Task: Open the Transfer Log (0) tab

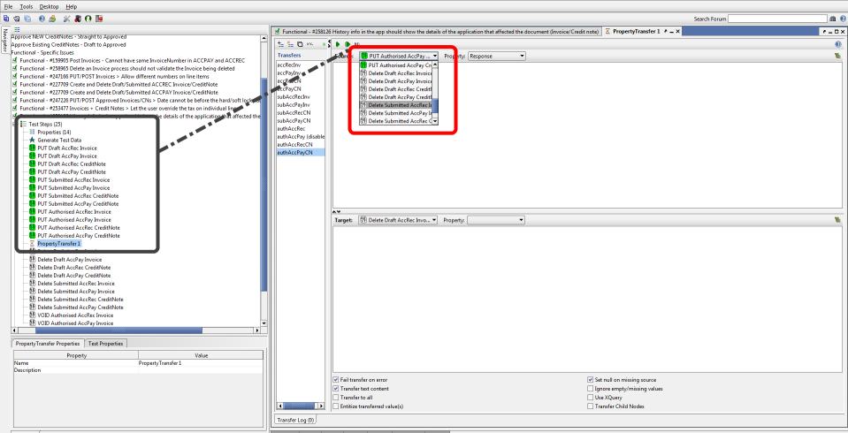Action: tap(296, 420)
